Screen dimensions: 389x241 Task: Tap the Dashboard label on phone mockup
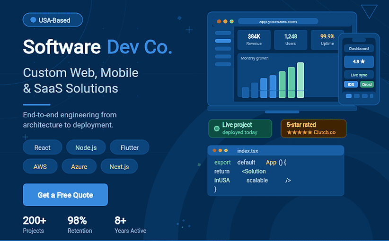tap(359, 49)
